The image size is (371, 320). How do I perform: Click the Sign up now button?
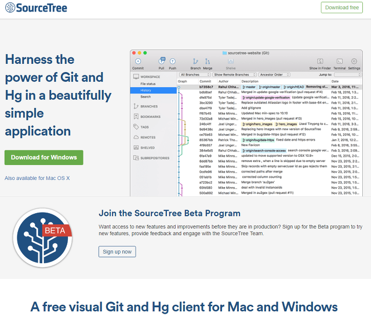[x=117, y=251]
